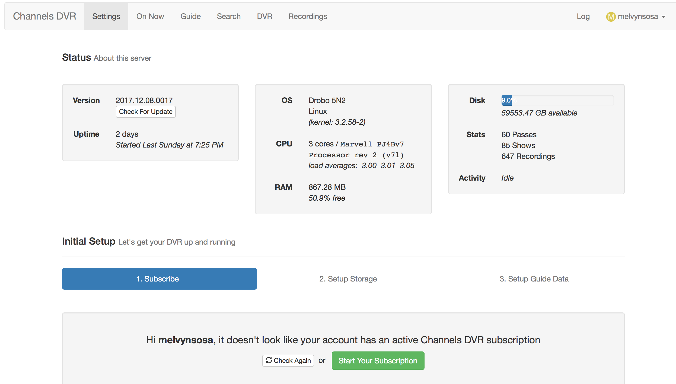
Task: Open the Log page
Action: tap(583, 17)
